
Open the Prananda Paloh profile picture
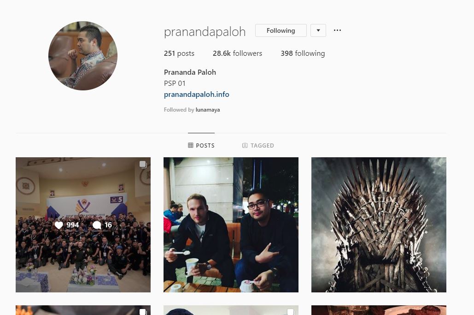(83, 56)
